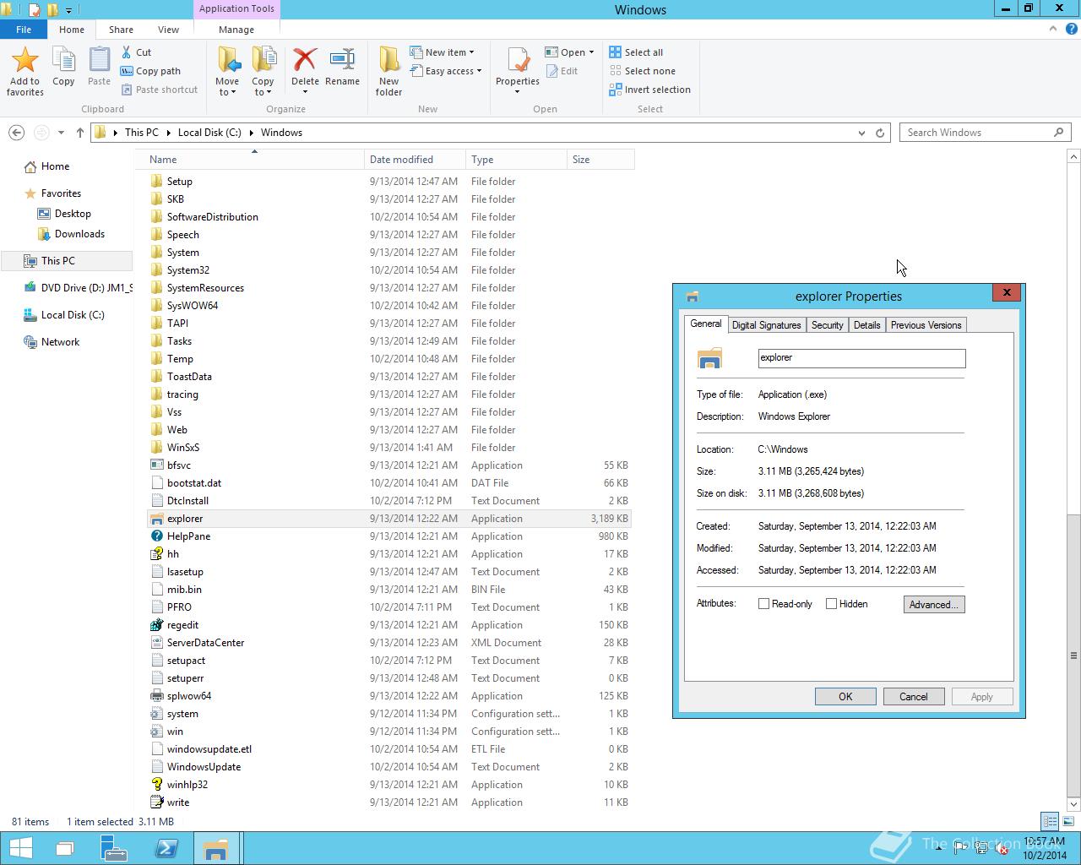Screen dimensions: 1081x865
Task: Switch to Details view icon in status bar
Action: pyautogui.click(x=1050, y=821)
